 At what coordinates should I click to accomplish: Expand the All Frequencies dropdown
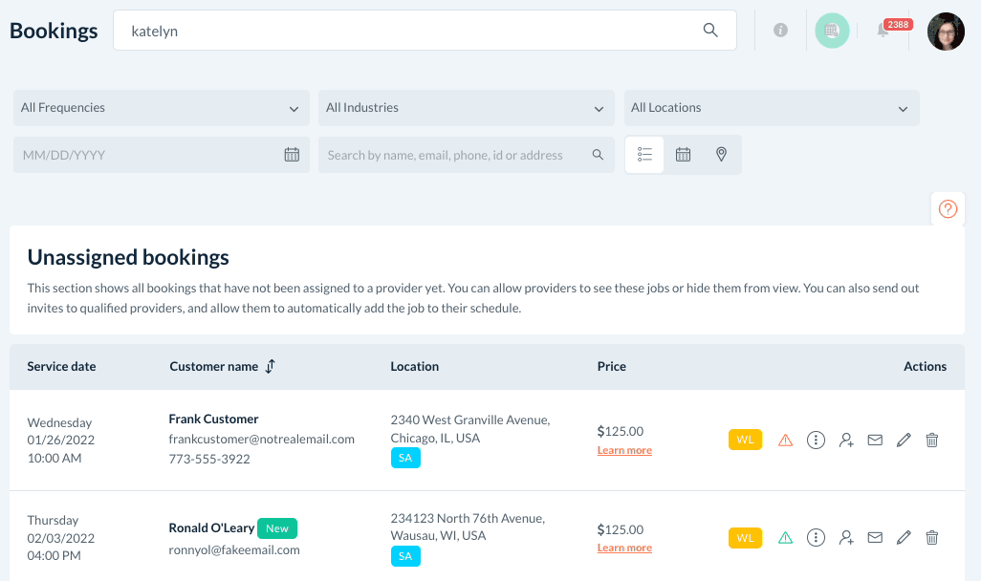(x=161, y=108)
